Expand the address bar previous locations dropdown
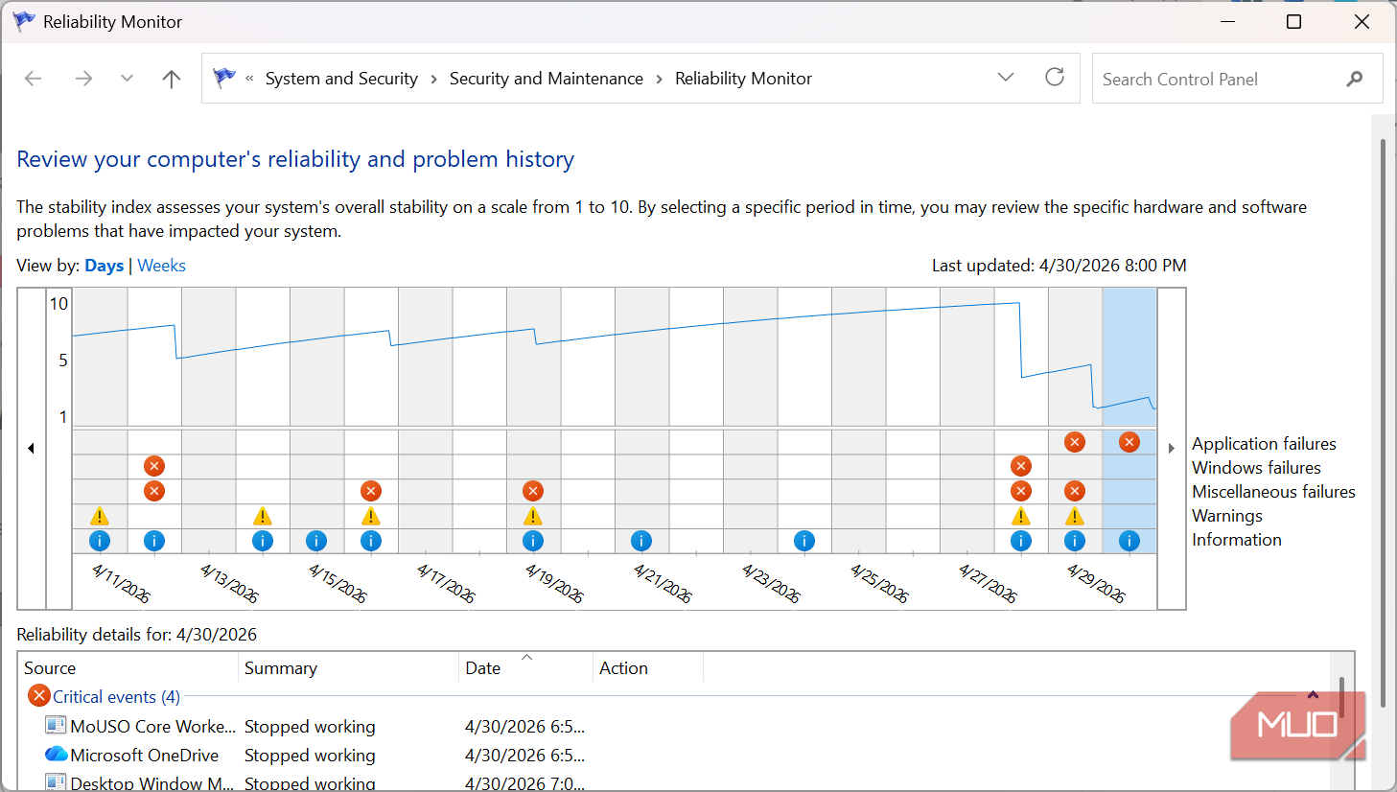The image size is (1397, 792). click(x=1006, y=78)
